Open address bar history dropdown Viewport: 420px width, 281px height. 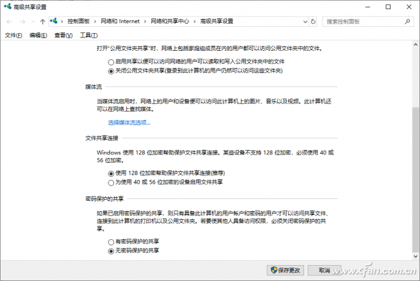tap(305, 21)
